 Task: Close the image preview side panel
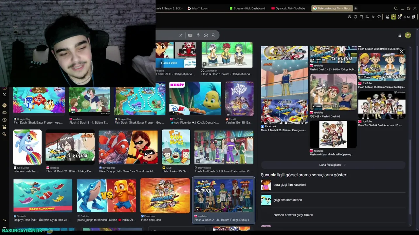401,51
